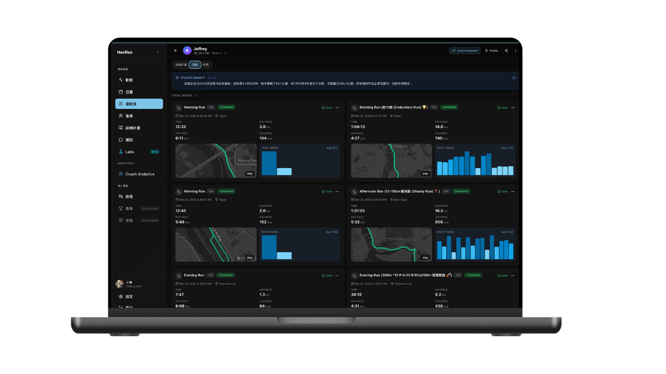This screenshot has width=666, height=374.
Task: Open 設定 settings in the sidebar
Action: point(139,297)
